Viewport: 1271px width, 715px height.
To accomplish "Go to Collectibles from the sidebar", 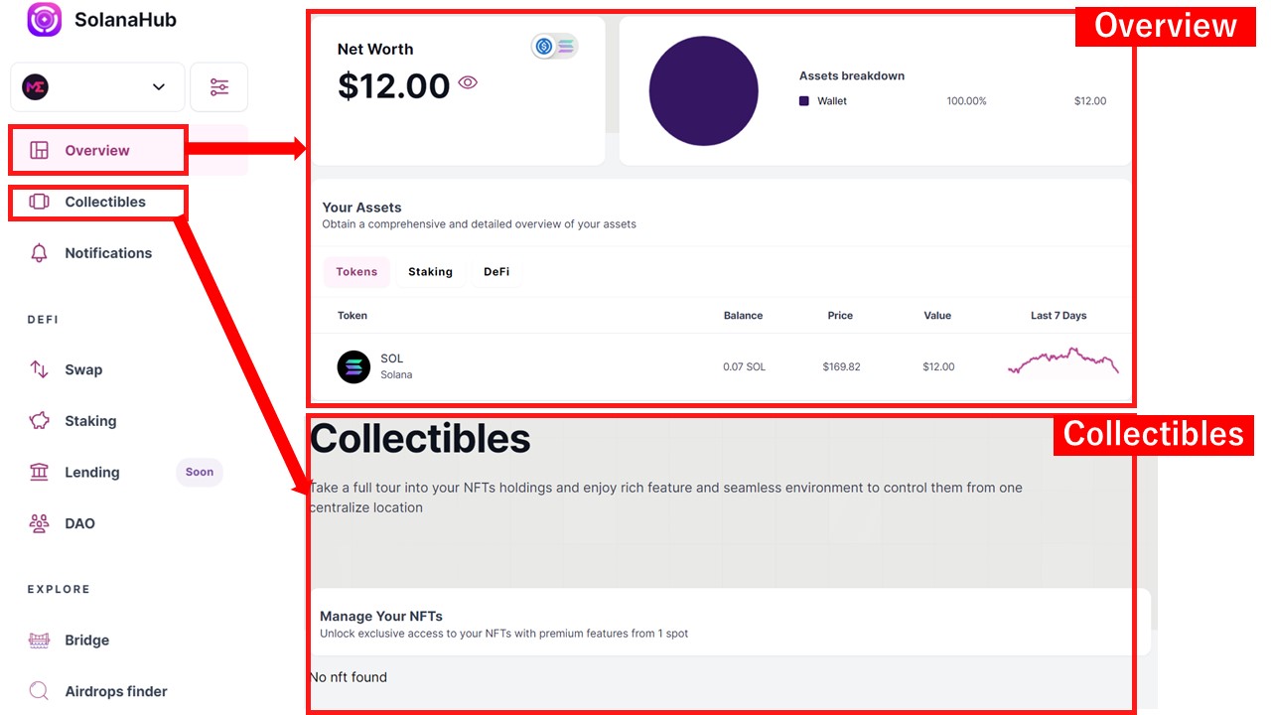I will click(x=97, y=201).
